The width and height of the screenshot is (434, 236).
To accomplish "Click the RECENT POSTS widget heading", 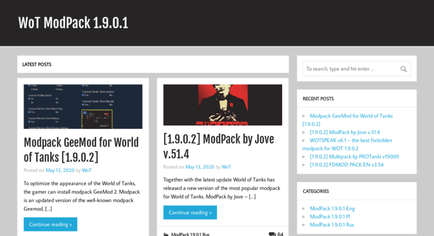I will pyautogui.click(x=318, y=99).
